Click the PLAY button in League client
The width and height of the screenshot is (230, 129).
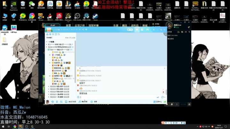coord(53,25)
